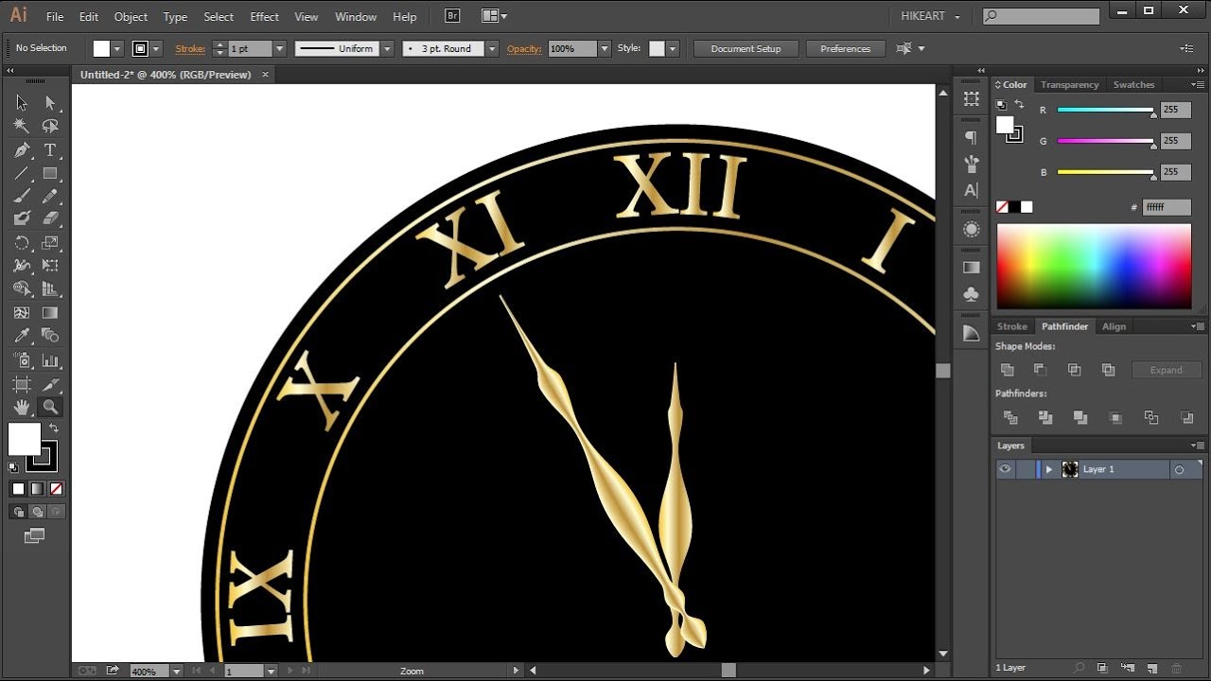Swap fill and stroke in toolbox
The width and height of the screenshot is (1211, 681).
coord(54,428)
